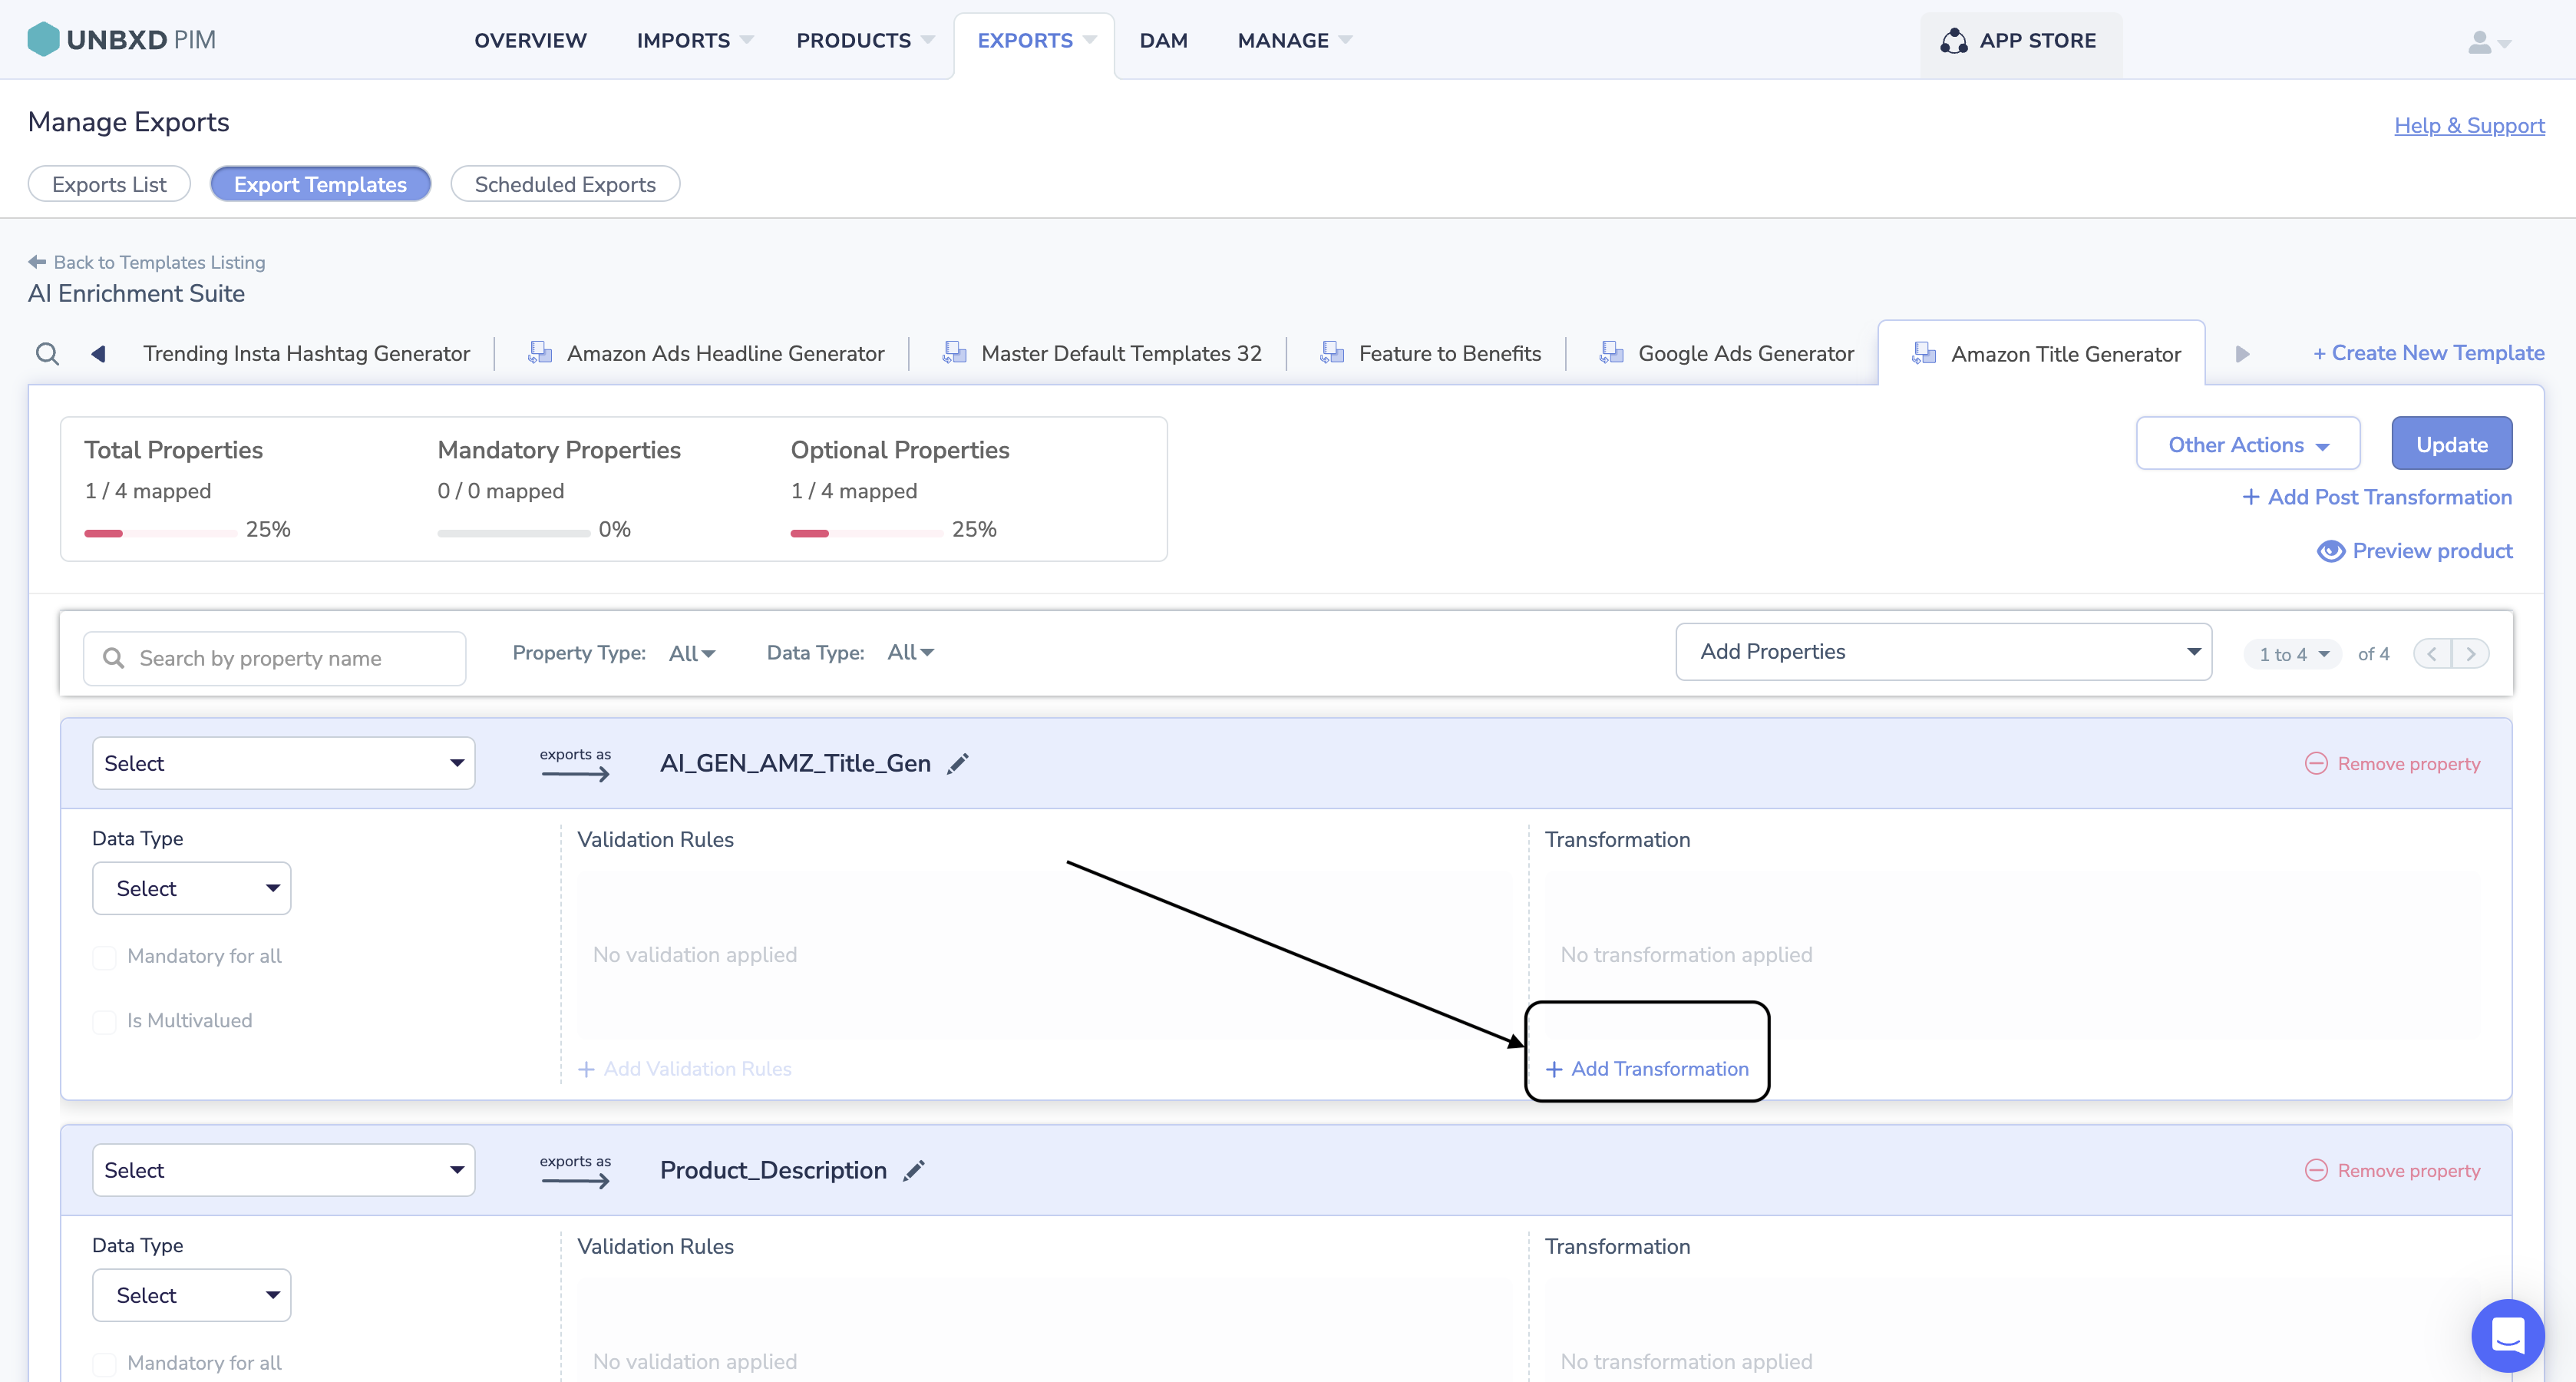Enable Is Multivalued for AI_GEN_AMZ_Title_Gen

tap(104, 1021)
